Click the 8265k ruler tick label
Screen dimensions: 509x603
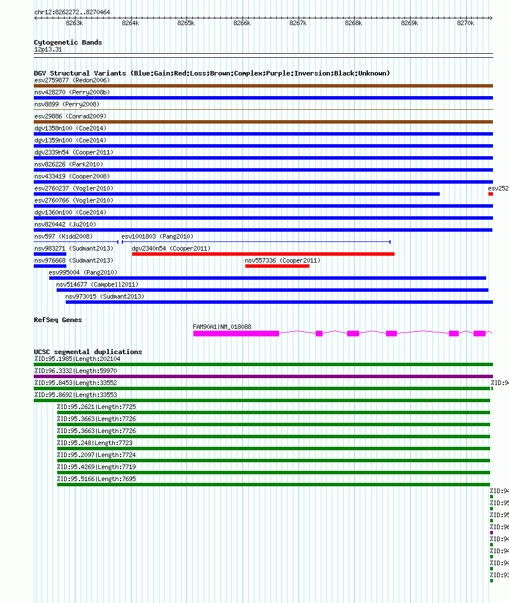pos(186,23)
